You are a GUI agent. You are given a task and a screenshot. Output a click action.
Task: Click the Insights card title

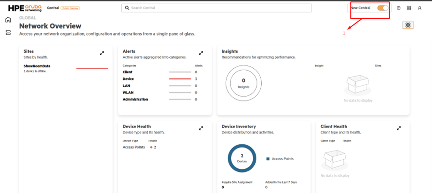(x=230, y=51)
